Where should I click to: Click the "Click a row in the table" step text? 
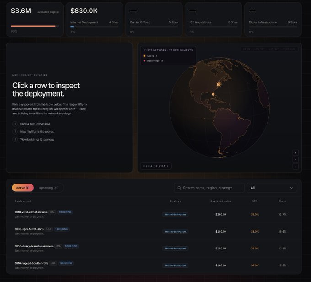(35, 124)
